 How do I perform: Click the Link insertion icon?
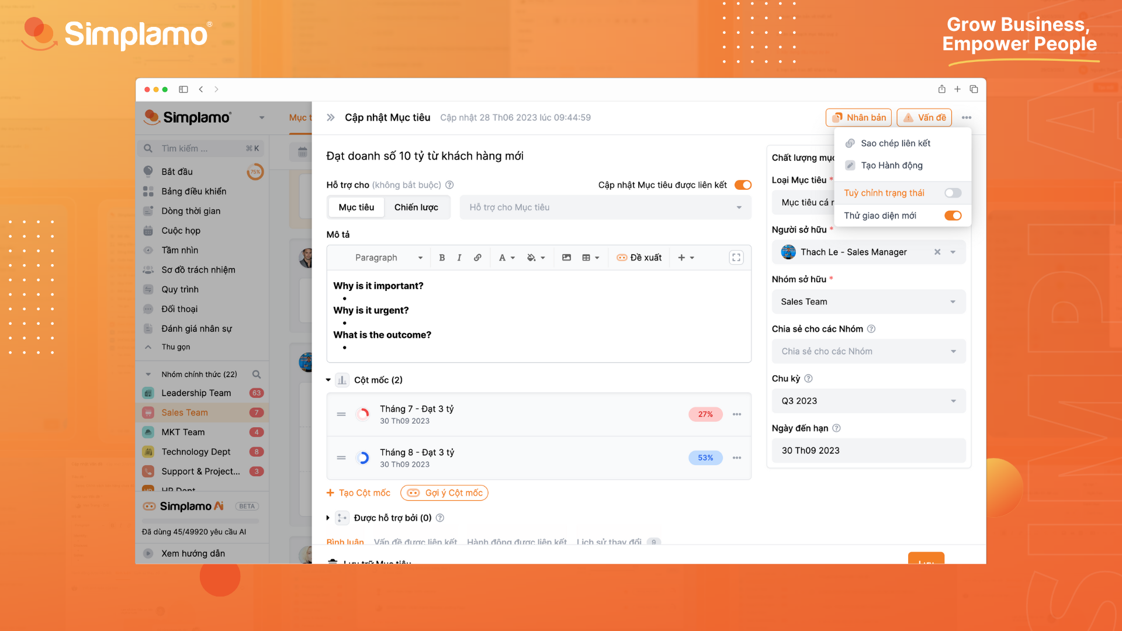(477, 257)
